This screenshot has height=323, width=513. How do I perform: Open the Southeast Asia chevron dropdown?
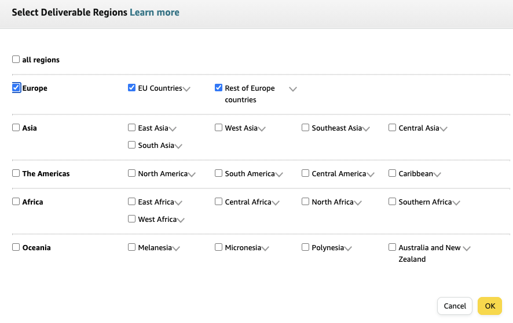coord(366,129)
